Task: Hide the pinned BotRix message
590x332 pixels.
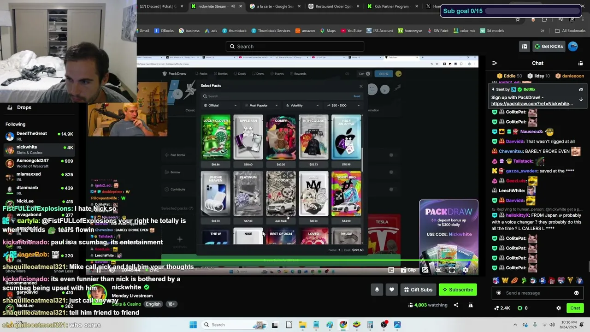Action: click(581, 89)
